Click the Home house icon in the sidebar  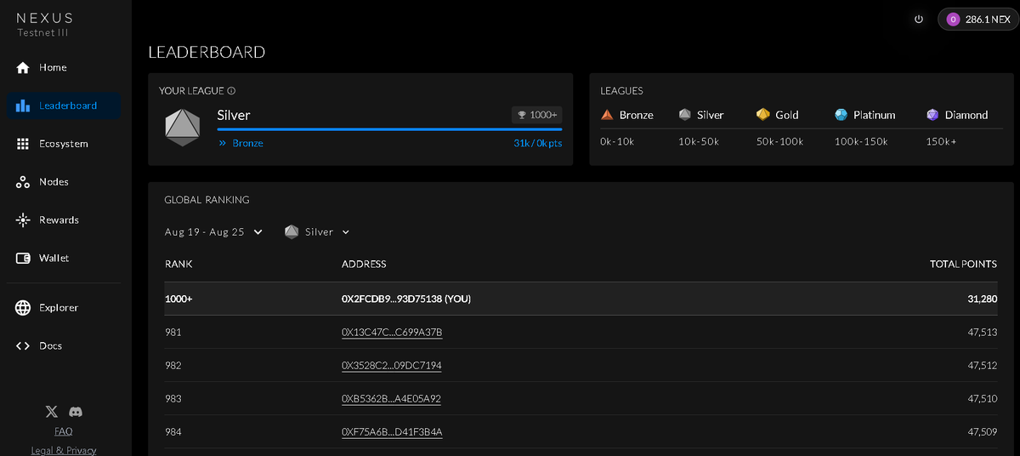[23, 67]
